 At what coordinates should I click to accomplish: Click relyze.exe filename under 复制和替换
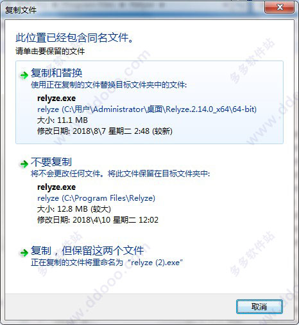pyautogui.click(x=56, y=98)
